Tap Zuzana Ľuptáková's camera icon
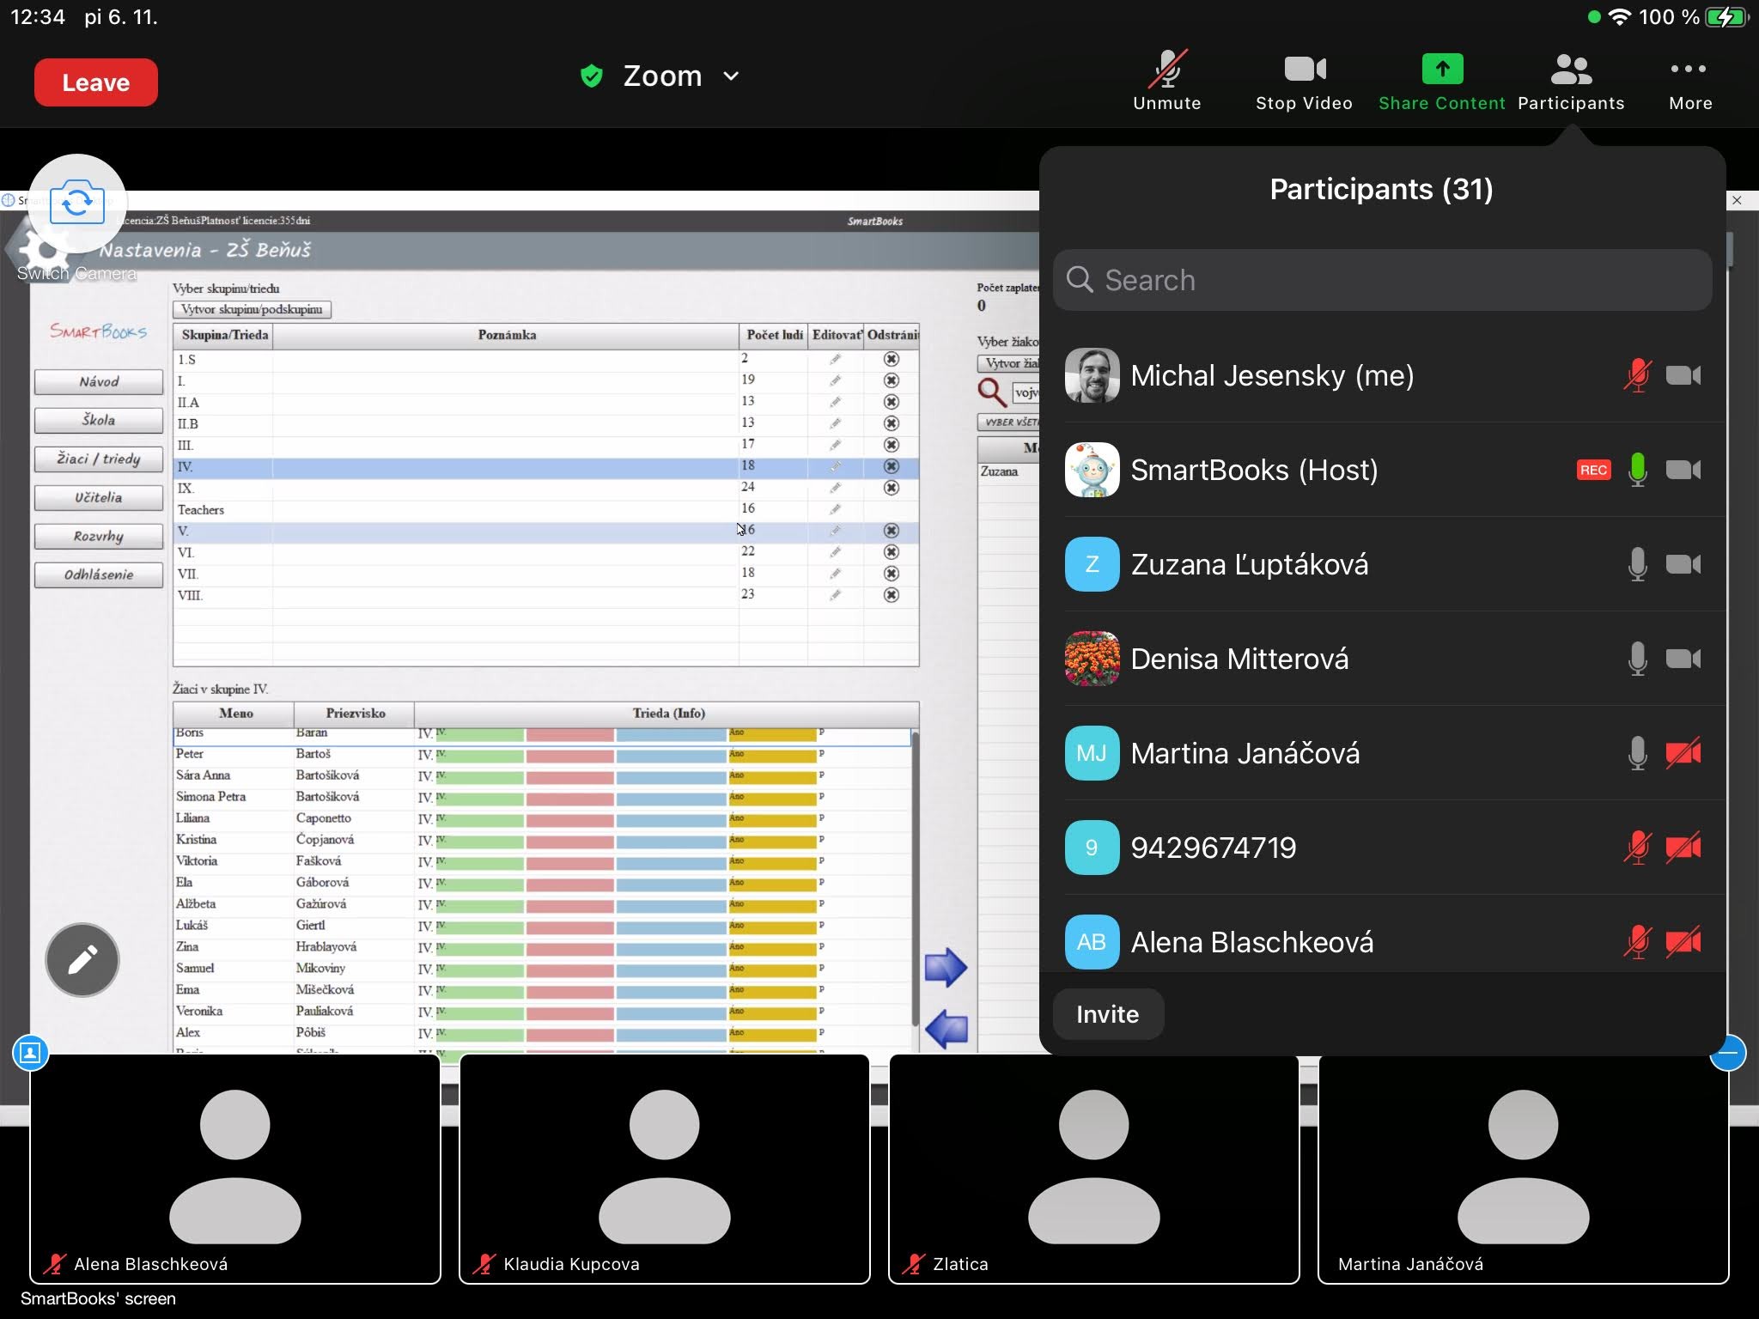1759x1319 pixels. pos(1683,564)
